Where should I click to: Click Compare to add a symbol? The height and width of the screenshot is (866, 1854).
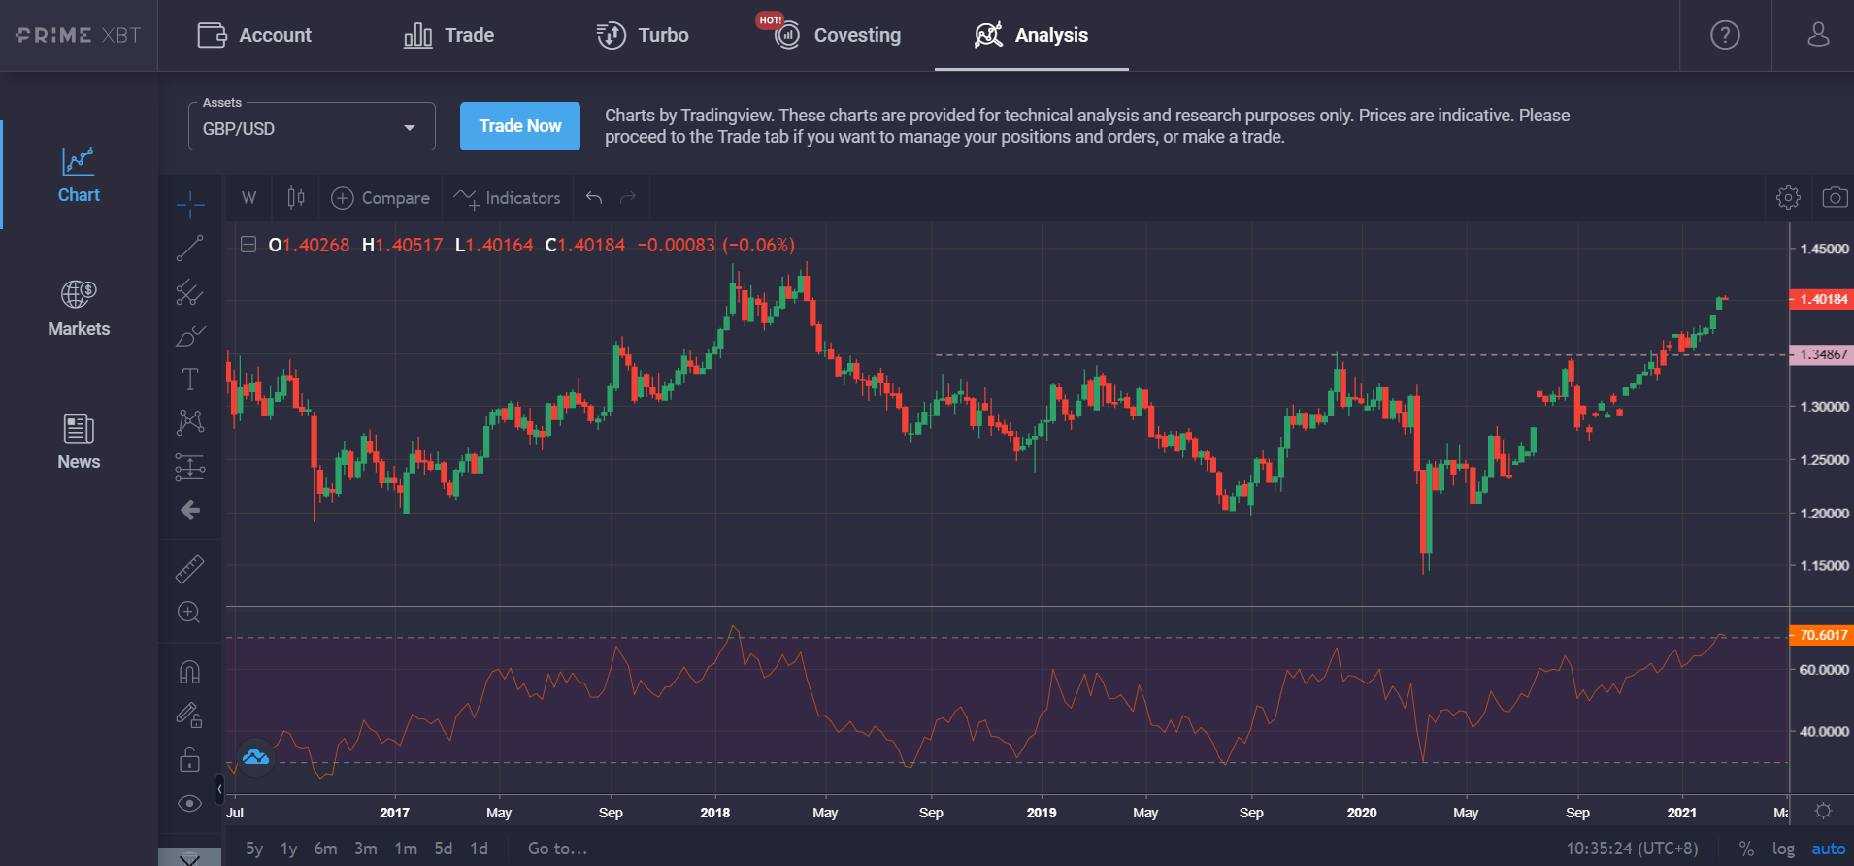[381, 198]
